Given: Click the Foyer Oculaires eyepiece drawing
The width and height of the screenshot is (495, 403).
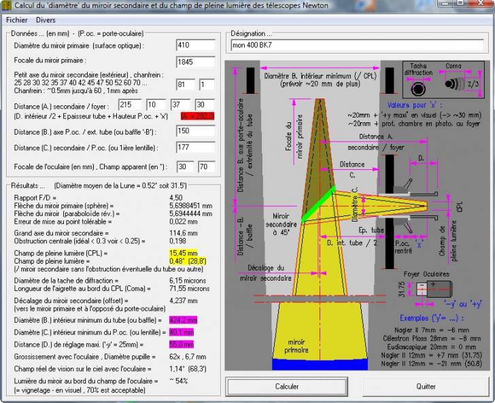Looking at the screenshot, I should [x=434, y=289].
